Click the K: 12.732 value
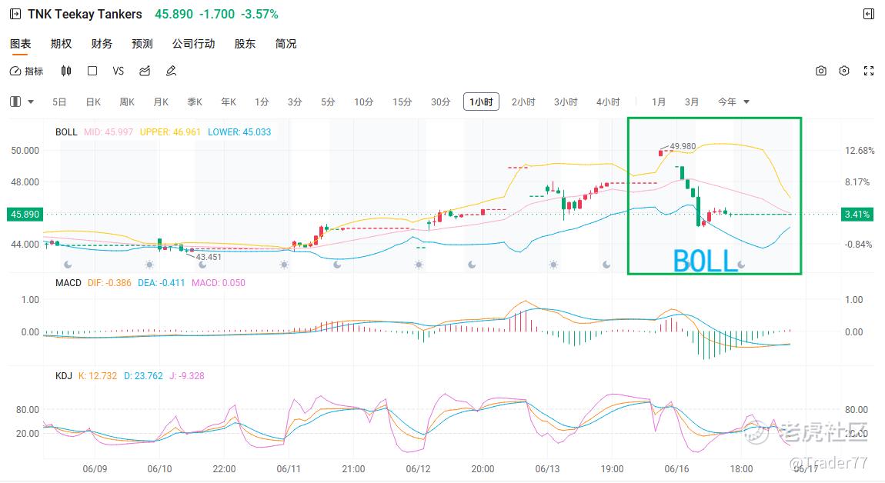The height and width of the screenshot is (483, 885). click(98, 376)
